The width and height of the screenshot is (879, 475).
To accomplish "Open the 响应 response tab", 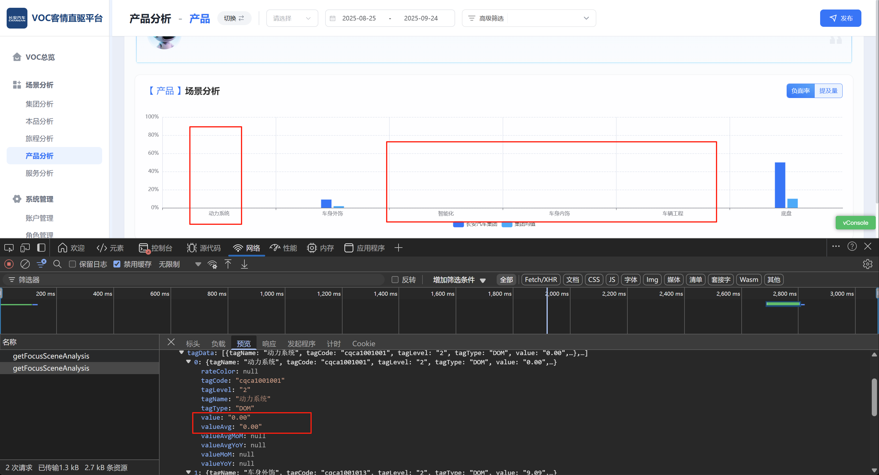I will (x=269, y=344).
